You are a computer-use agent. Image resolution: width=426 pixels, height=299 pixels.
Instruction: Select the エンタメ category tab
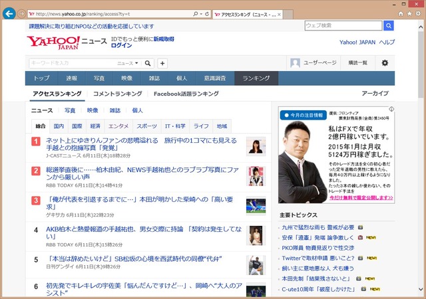click(x=118, y=126)
